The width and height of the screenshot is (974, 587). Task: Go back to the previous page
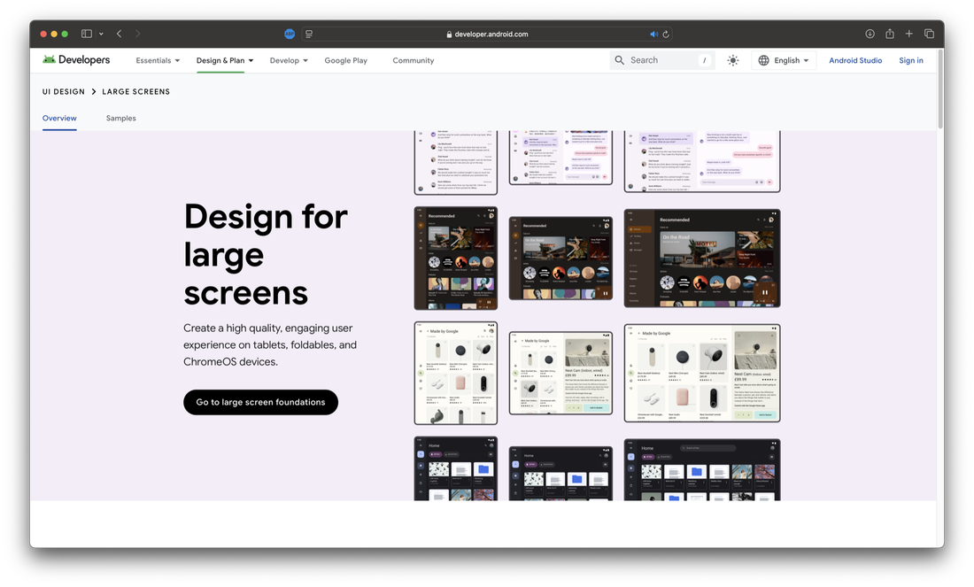tap(120, 34)
